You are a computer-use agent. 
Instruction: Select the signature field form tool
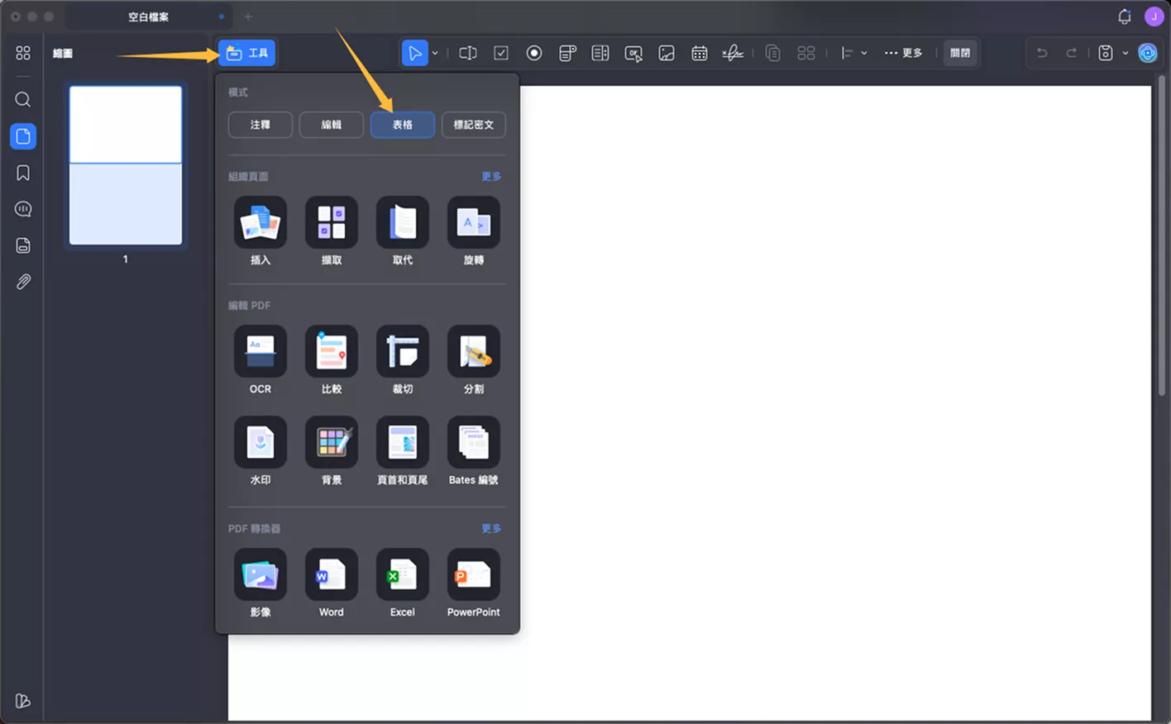733,53
